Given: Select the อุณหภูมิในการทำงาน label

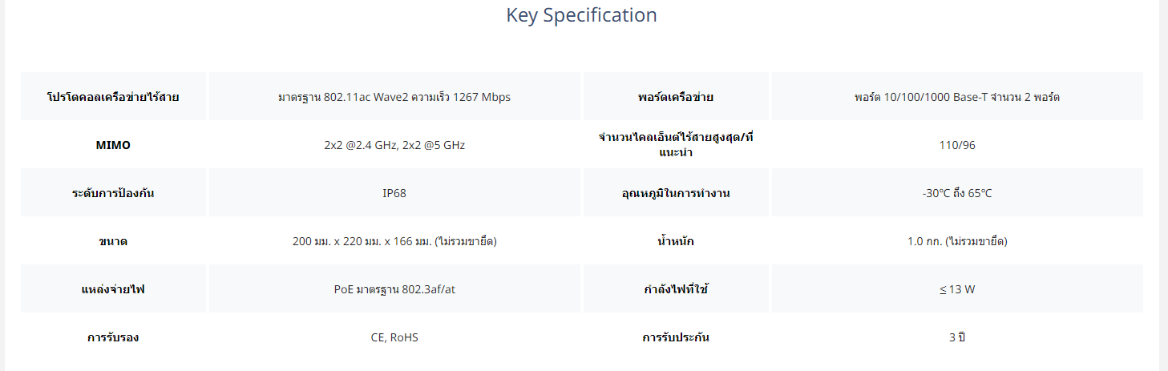Looking at the screenshot, I should coord(676,193).
